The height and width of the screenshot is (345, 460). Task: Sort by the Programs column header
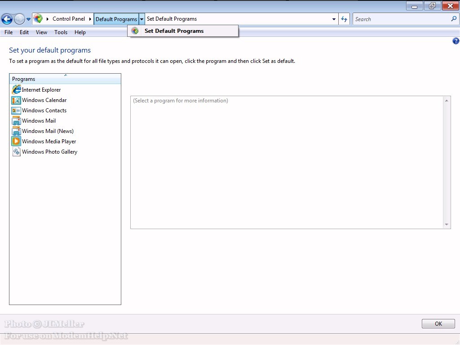65,79
